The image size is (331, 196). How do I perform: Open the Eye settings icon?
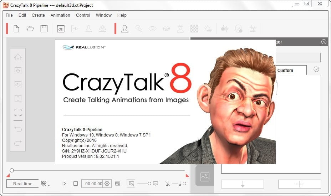pyautogui.click(x=152, y=29)
